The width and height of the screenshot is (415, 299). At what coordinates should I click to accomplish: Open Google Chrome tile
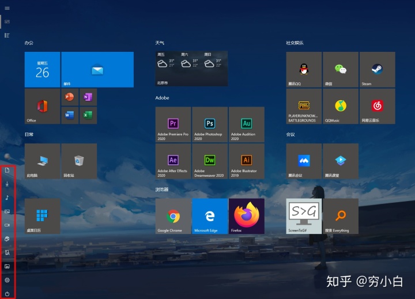(x=173, y=216)
